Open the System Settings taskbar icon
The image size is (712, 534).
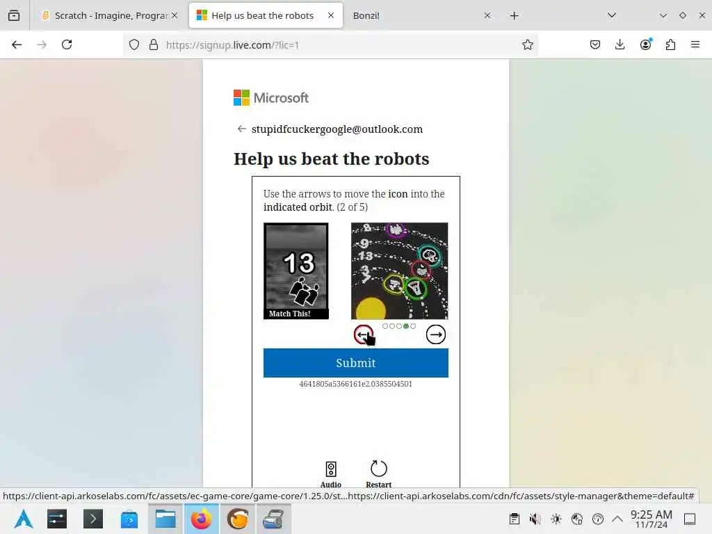tap(57, 519)
